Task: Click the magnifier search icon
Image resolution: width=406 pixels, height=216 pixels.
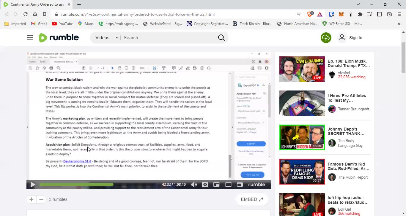Action: click(221, 38)
